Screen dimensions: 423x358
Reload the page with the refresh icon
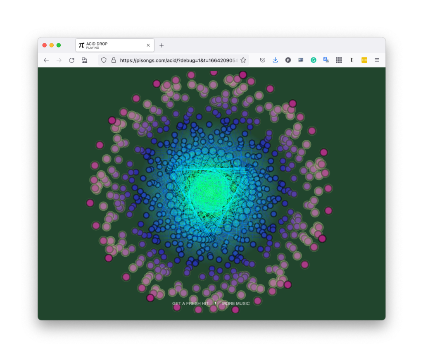tap(71, 60)
